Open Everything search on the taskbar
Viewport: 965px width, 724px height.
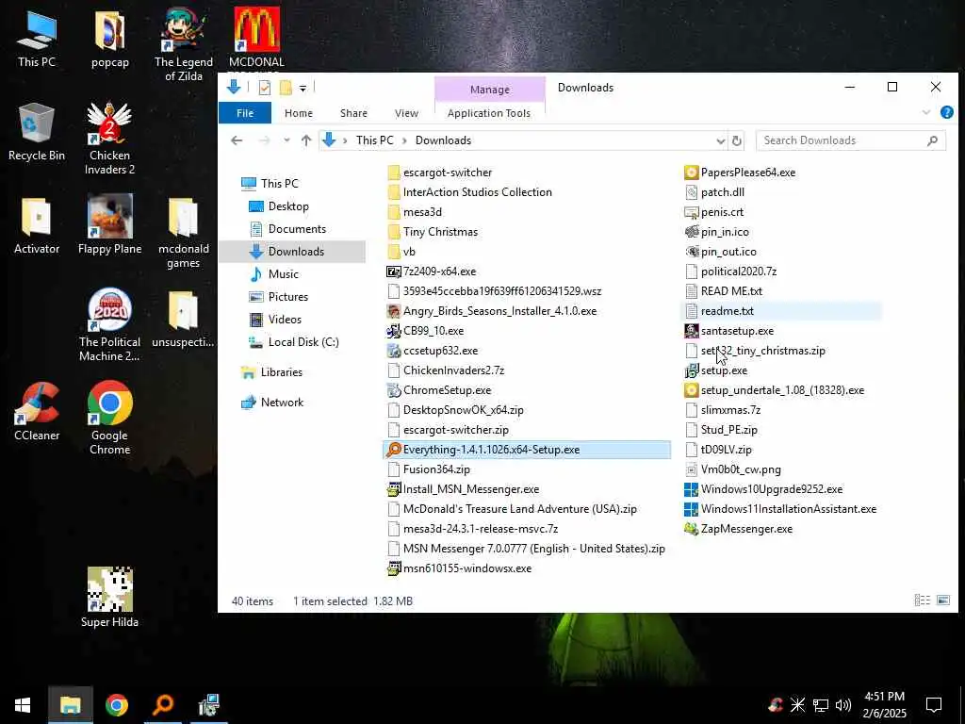coord(162,705)
